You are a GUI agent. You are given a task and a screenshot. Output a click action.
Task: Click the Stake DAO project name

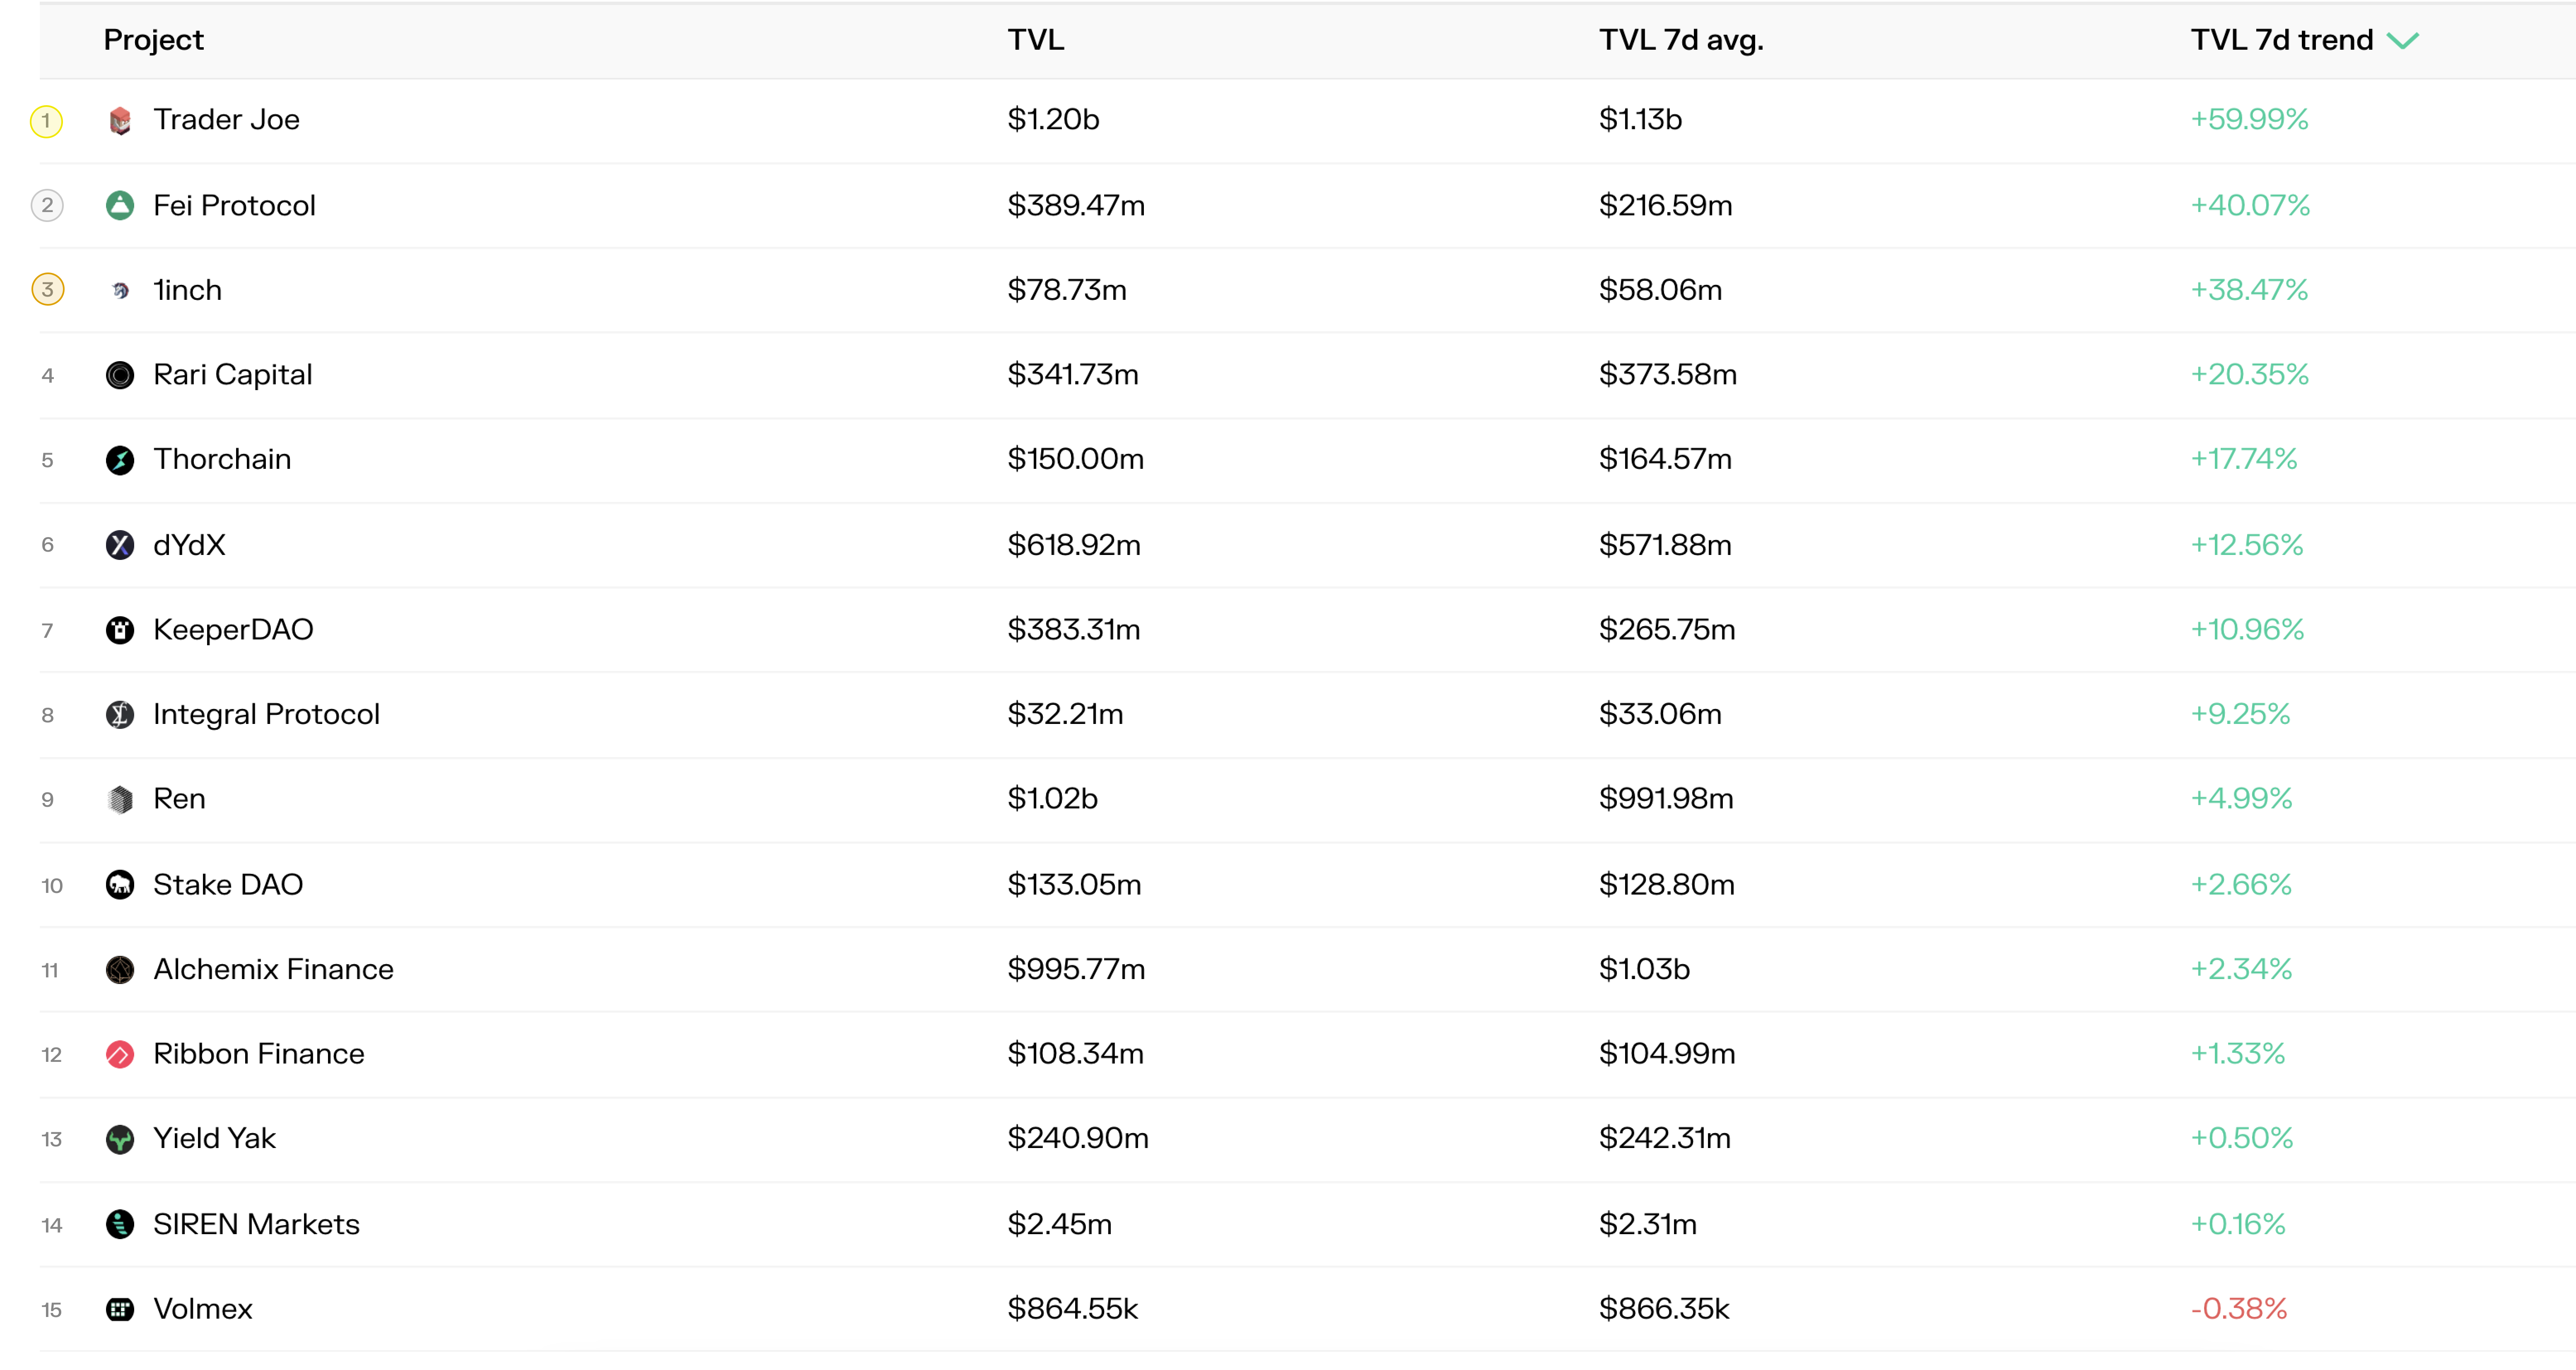[x=228, y=885]
